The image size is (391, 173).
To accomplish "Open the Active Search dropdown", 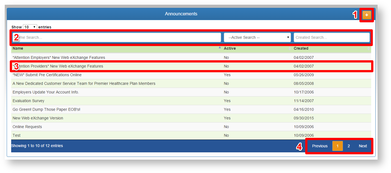I will coord(257,37).
